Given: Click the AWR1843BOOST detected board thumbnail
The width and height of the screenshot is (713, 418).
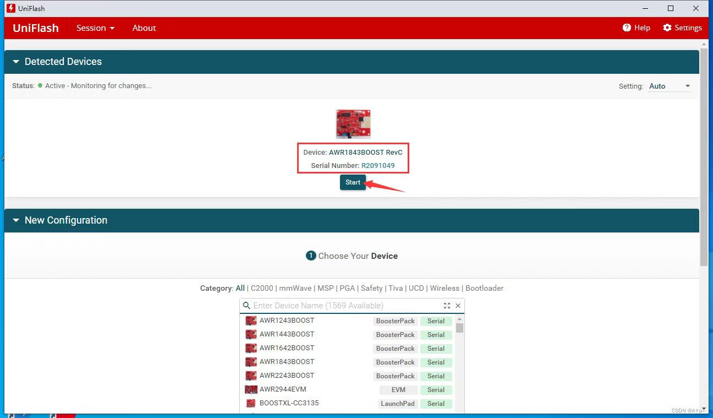Looking at the screenshot, I should click(x=353, y=123).
